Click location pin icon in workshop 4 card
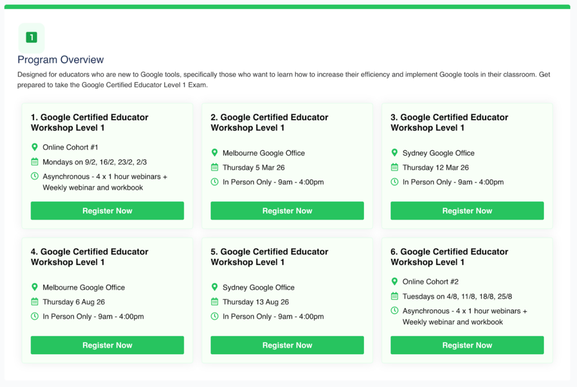577x387 pixels. 34,287
